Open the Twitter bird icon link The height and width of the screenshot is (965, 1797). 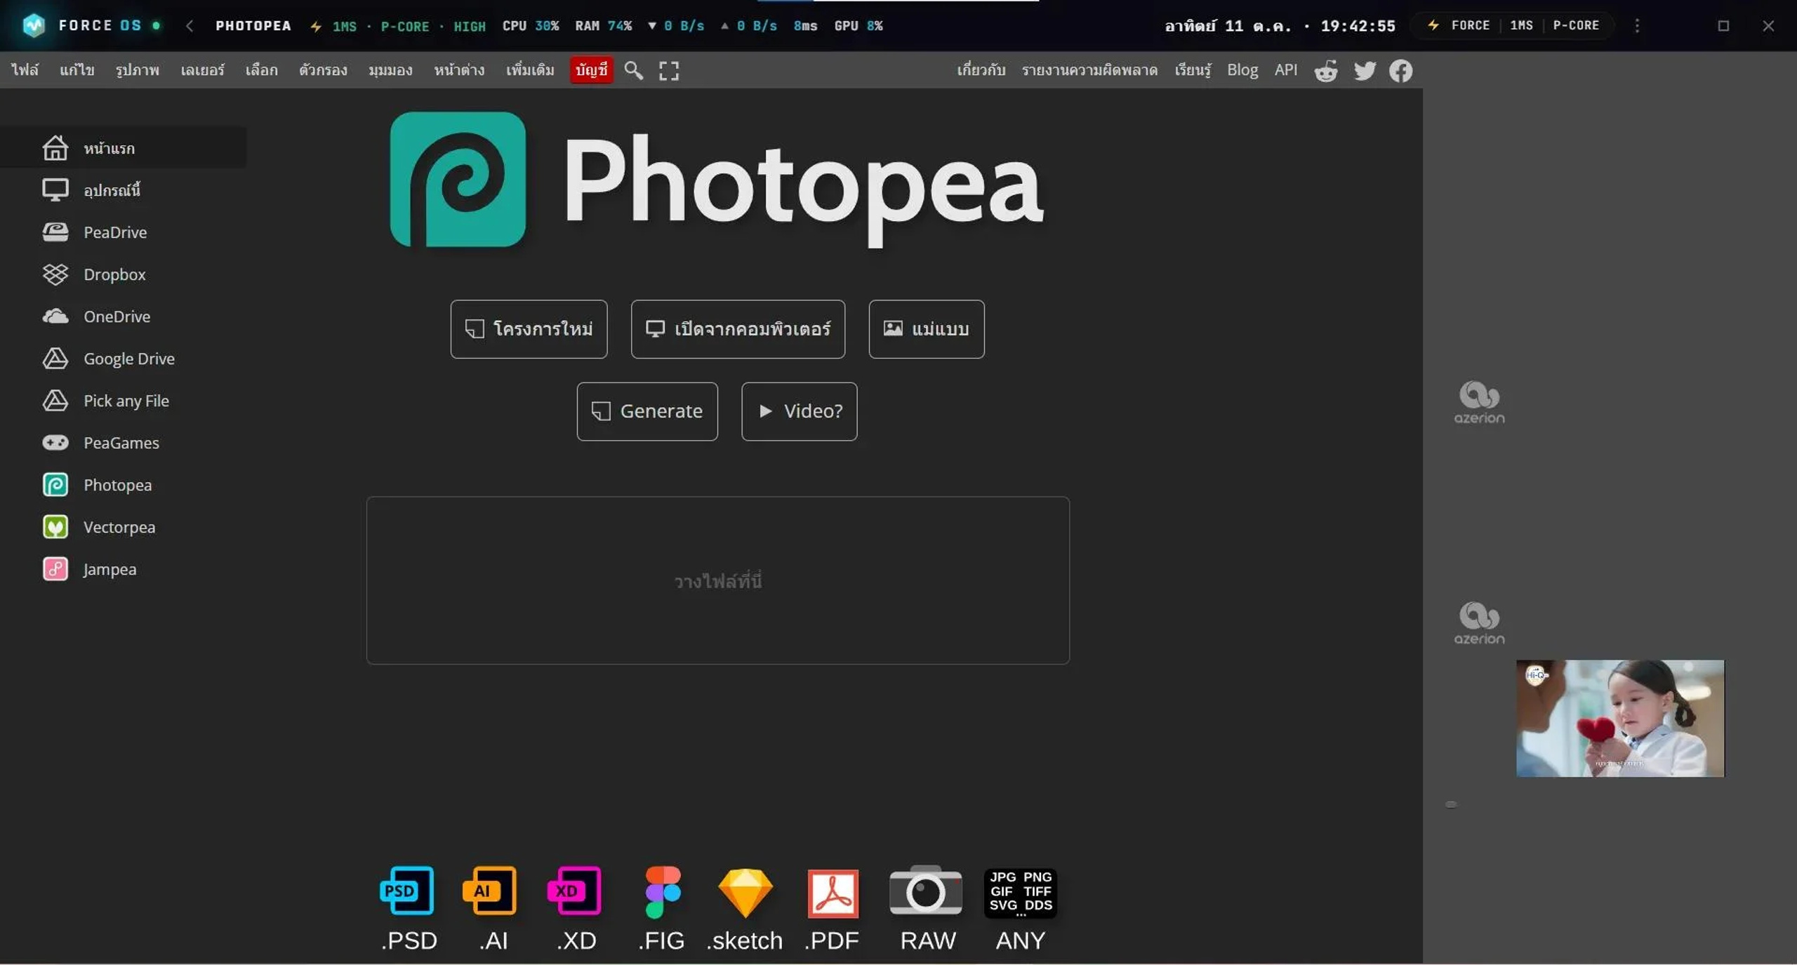tap(1365, 71)
